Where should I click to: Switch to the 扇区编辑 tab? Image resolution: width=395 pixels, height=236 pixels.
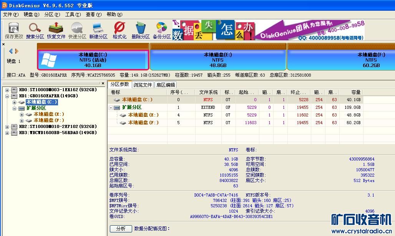tap(166, 85)
